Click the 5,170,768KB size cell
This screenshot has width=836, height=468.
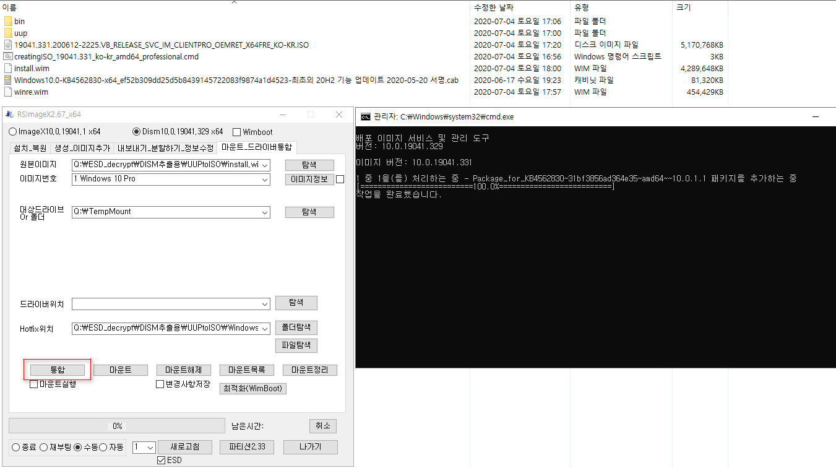tap(702, 45)
